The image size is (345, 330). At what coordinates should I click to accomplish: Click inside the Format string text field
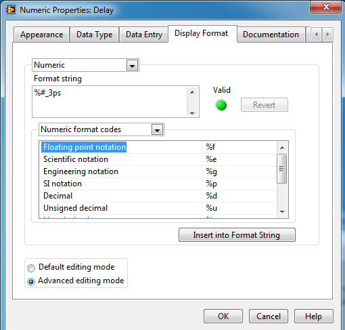point(110,102)
